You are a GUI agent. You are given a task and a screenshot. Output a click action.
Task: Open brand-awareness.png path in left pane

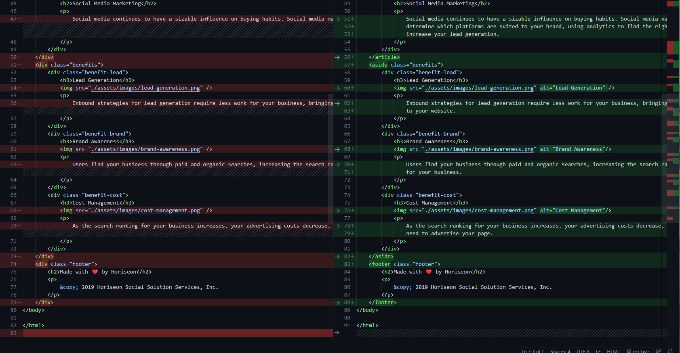(145, 149)
